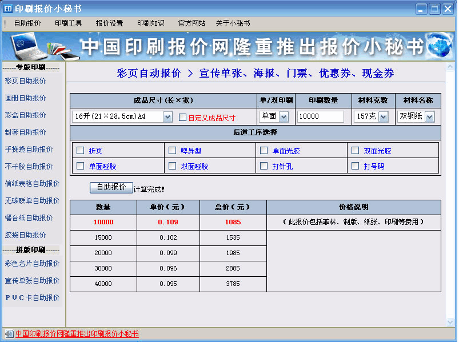The image size is (459, 343).
Task: Click the printer app icon in the title bar
Action: (x=7, y=7)
